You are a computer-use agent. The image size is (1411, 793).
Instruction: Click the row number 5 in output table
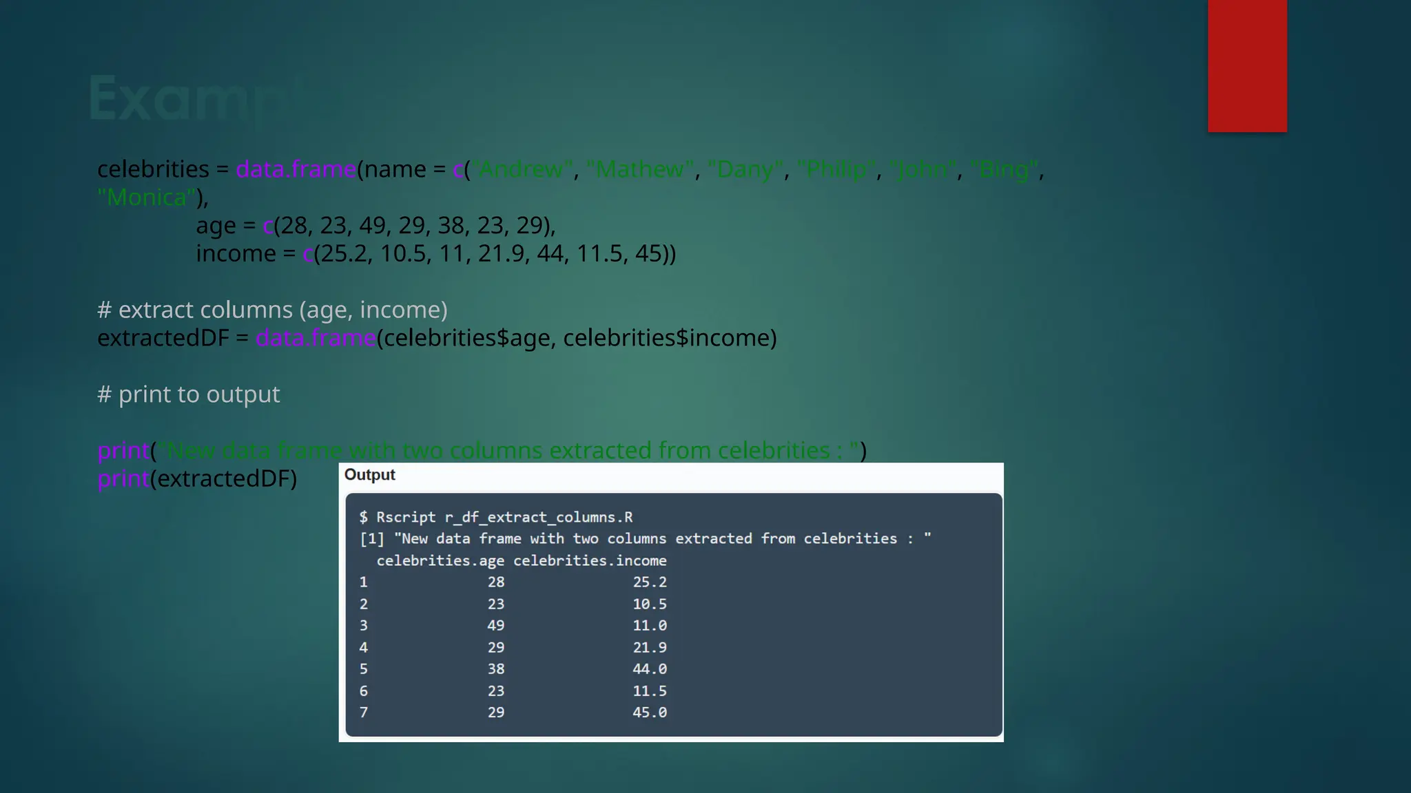click(364, 668)
